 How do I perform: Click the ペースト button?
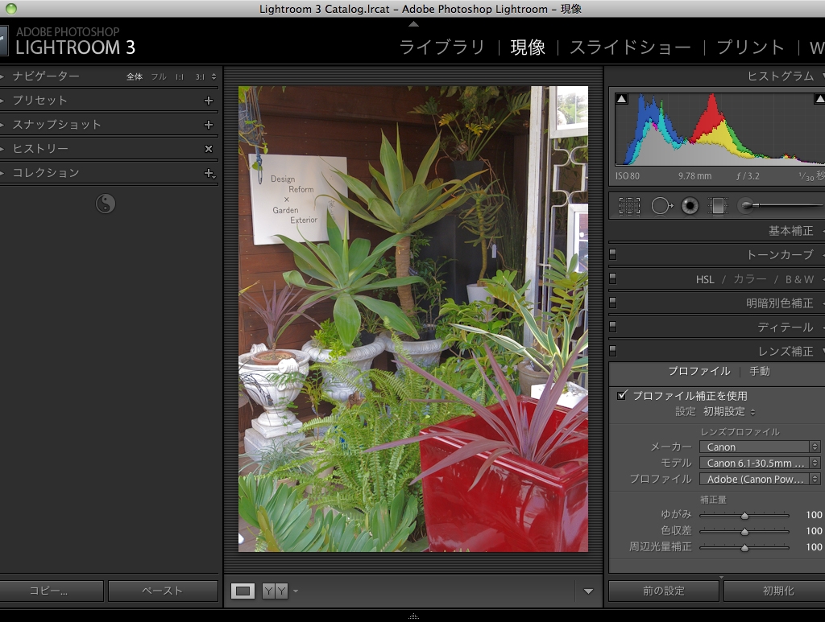coord(163,591)
